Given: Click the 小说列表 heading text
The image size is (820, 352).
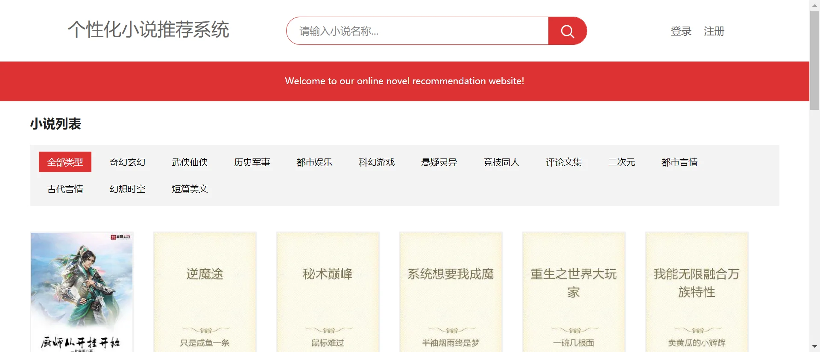Looking at the screenshot, I should click(56, 124).
